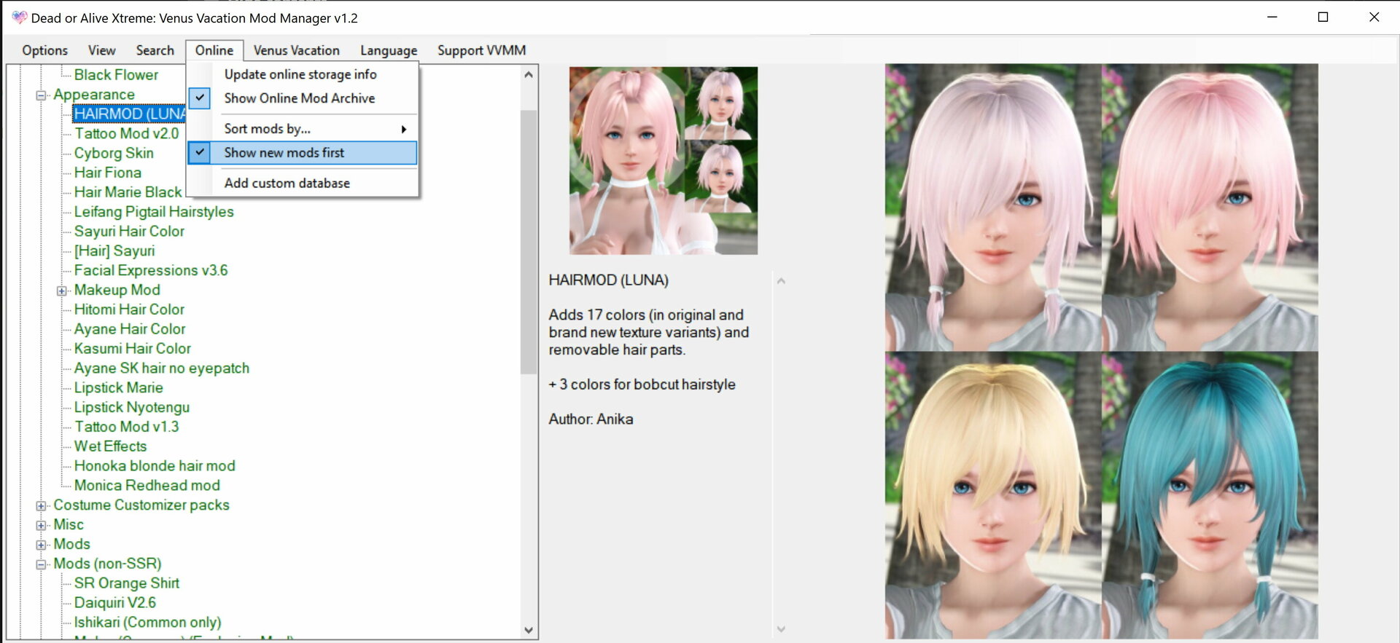Collapse the Appearance tree node
The image size is (1400, 643).
point(41,95)
